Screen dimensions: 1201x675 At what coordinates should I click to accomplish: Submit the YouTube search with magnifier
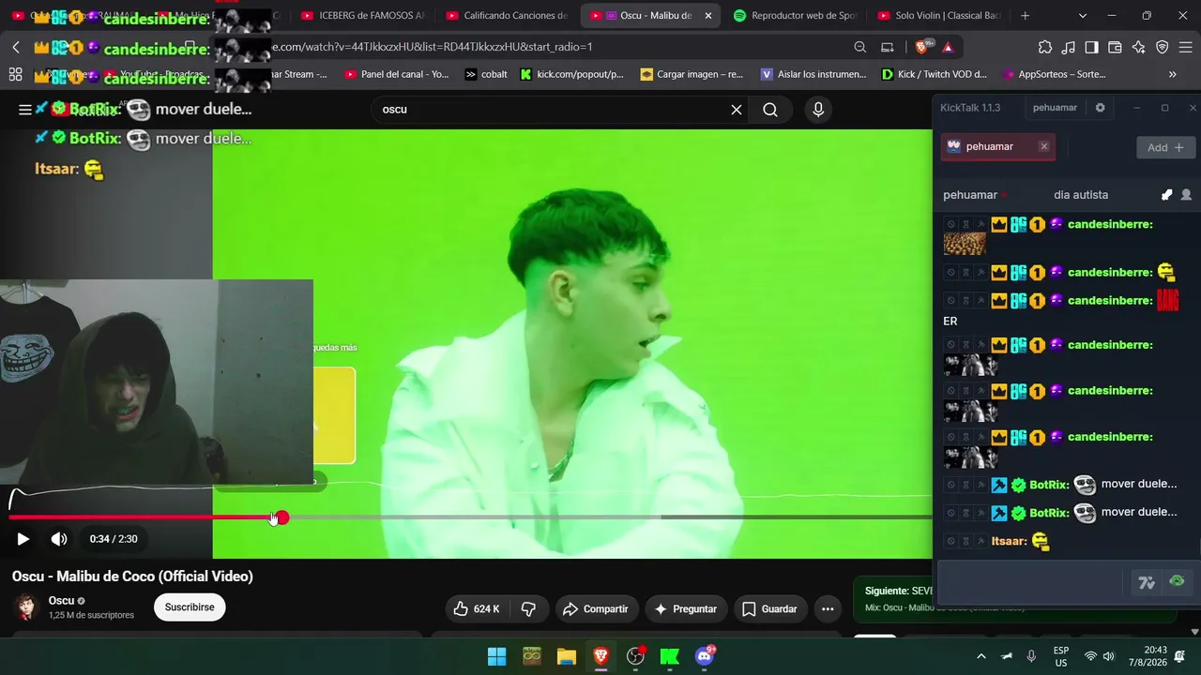pos(770,110)
